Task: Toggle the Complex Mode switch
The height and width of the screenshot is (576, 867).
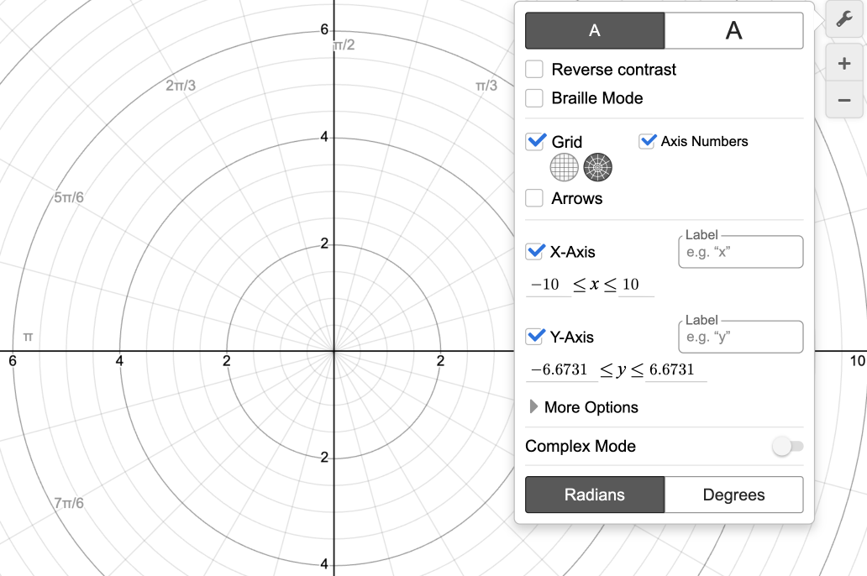Action: tap(787, 447)
